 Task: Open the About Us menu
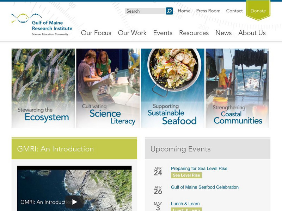pyautogui.click(x=252, y=33)
